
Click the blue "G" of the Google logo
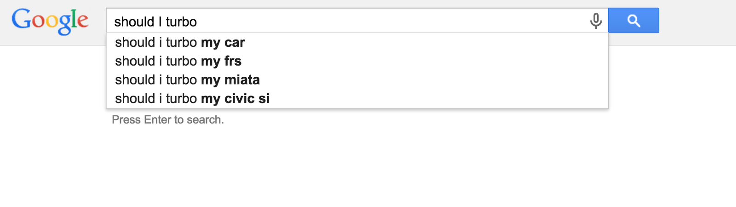pyautogui.click(x=21, y=19)
